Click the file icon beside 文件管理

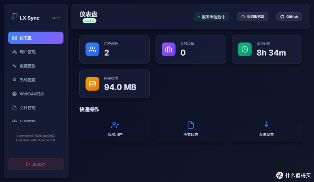tap(15, 108)
